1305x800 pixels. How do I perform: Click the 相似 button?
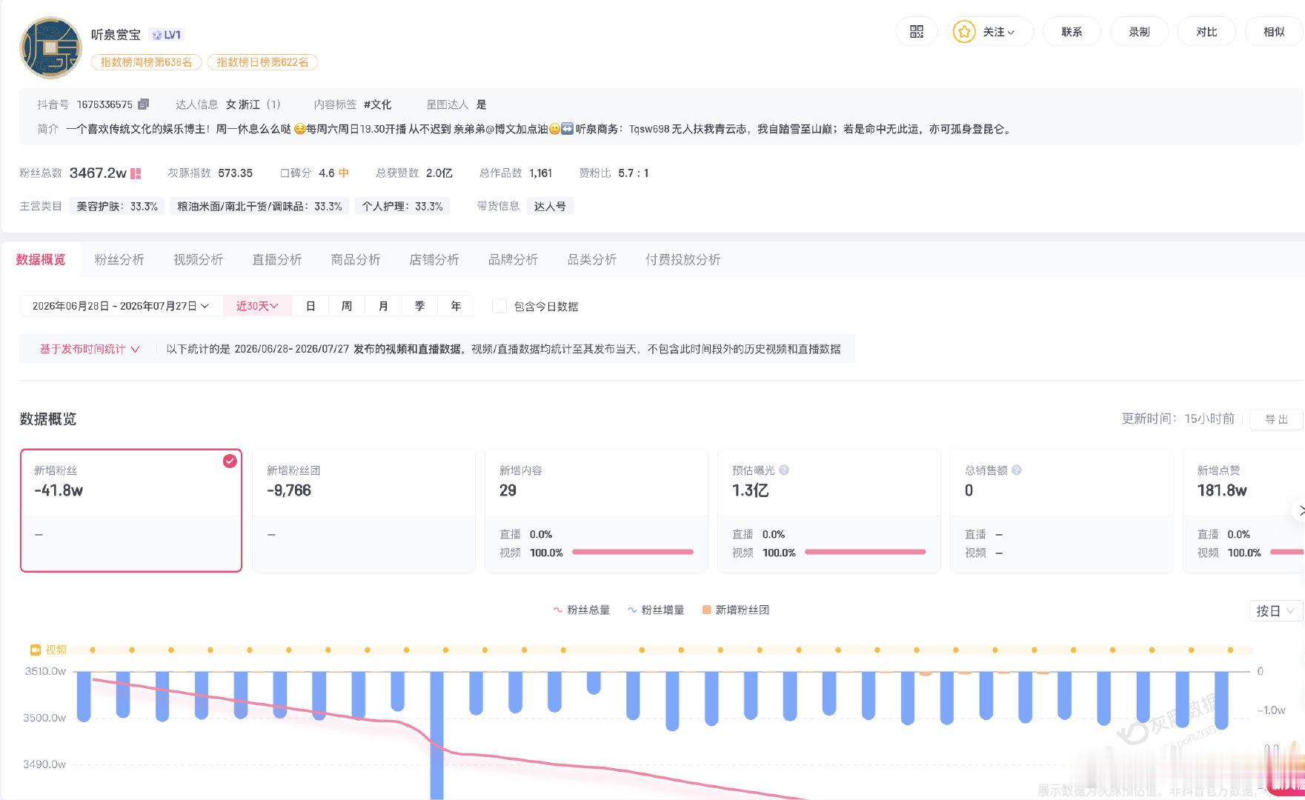pyautogui.click(x=1274, y=32)
